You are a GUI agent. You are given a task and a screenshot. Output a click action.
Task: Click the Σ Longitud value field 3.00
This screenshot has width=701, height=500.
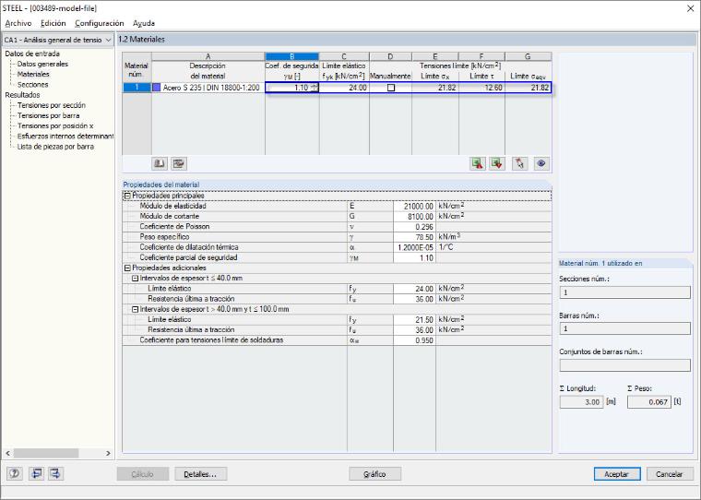(x=581, y=402)
